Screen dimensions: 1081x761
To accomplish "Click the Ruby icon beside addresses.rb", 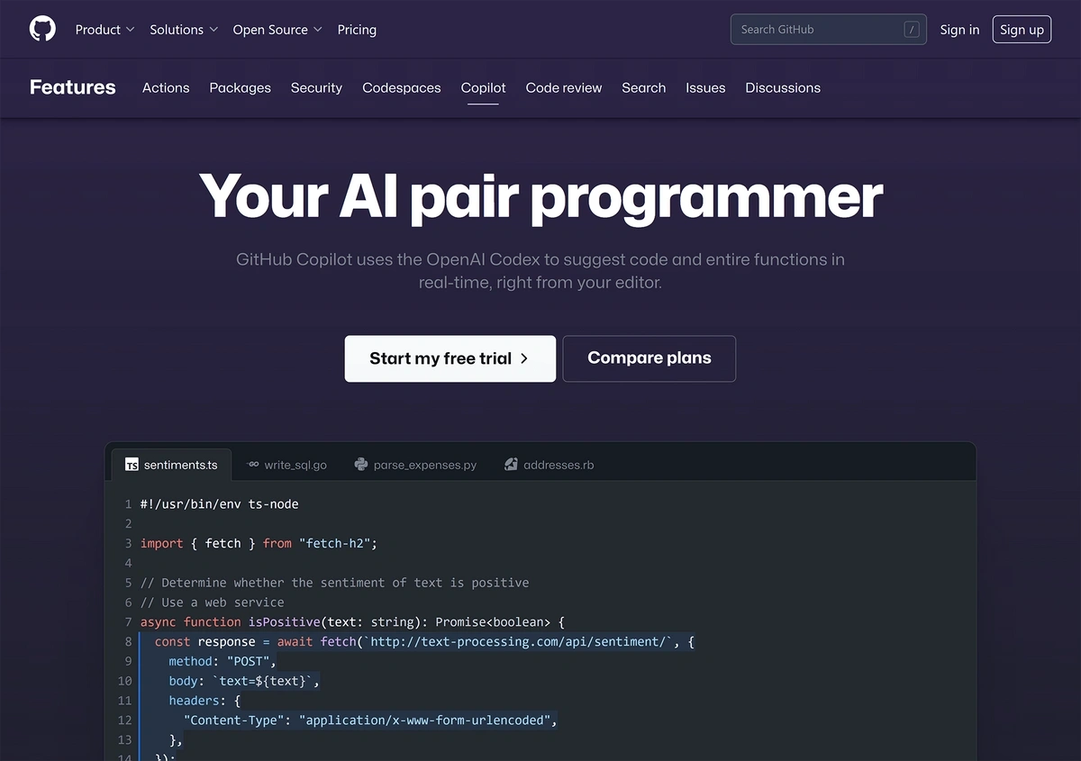I will 512,465.
